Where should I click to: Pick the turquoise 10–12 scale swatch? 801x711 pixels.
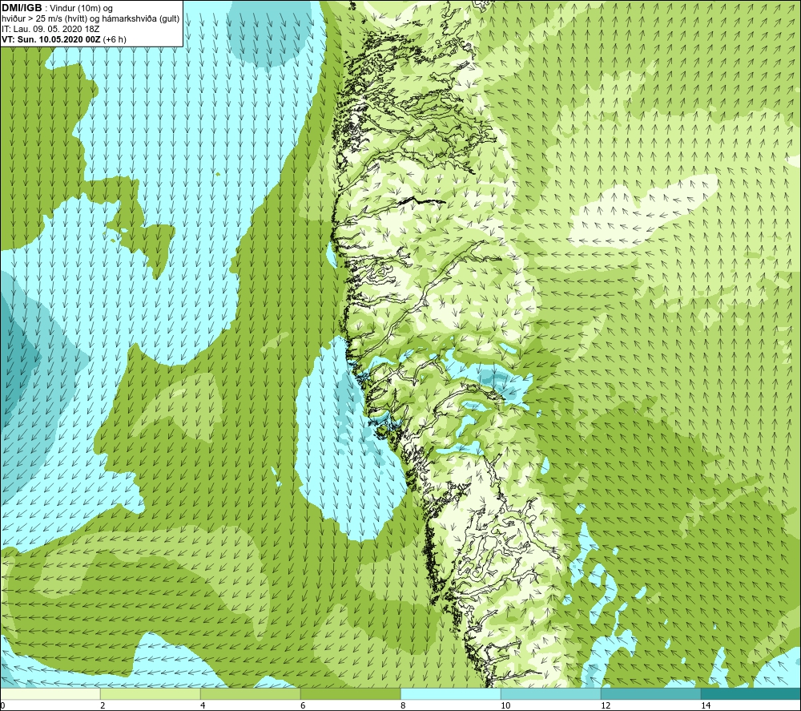pos(551,693)
